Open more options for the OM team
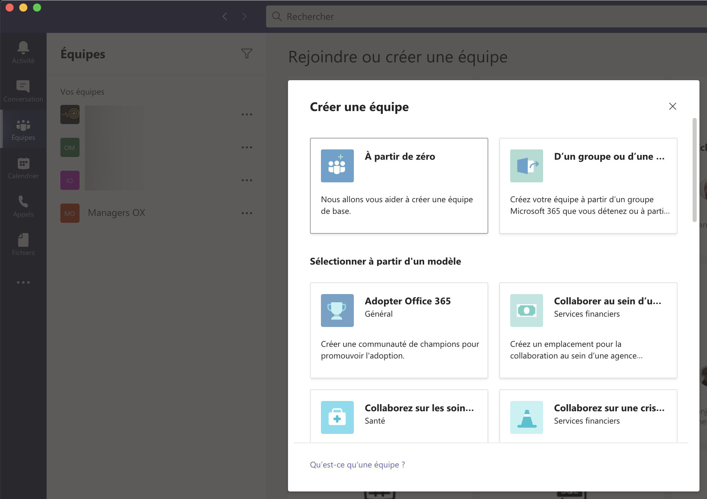Image resolution: width=707 pixels, height=499 pixels. 247,147
